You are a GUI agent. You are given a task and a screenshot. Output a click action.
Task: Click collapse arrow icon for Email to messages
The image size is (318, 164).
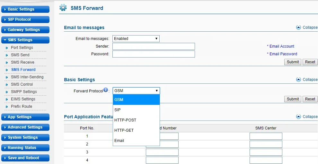coord(298,27)
